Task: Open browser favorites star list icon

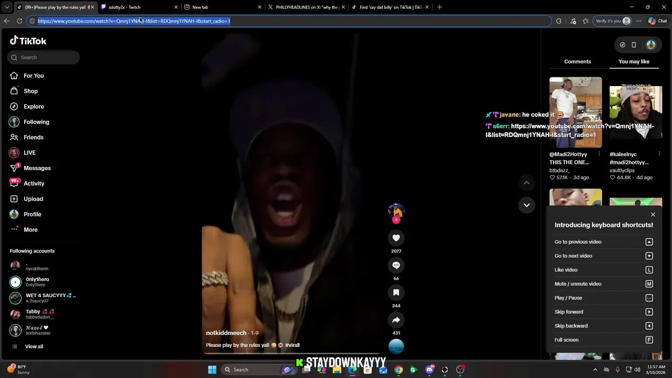Action: click(585, 21)
